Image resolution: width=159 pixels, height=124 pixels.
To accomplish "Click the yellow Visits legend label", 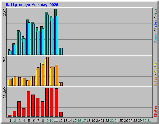I will click(x=156, y=67).
